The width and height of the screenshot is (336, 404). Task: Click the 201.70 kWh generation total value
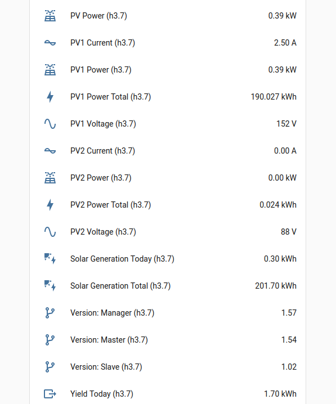coord(276,286)
